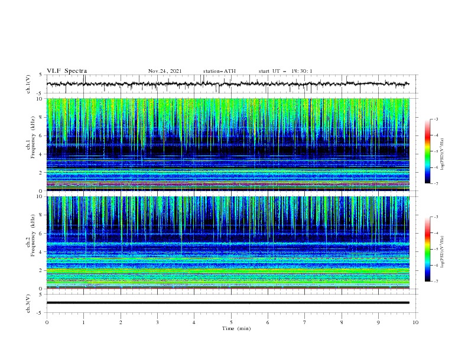Click the "0" tick on the time axis
The width and height of the screenshot is (468, 362).
[47, 322]
